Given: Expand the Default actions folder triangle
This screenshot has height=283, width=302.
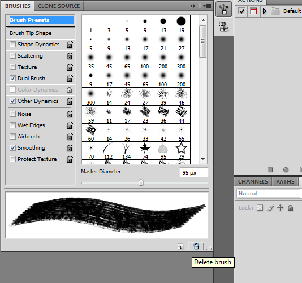Looking at the screenshot, I should (265, 11).
